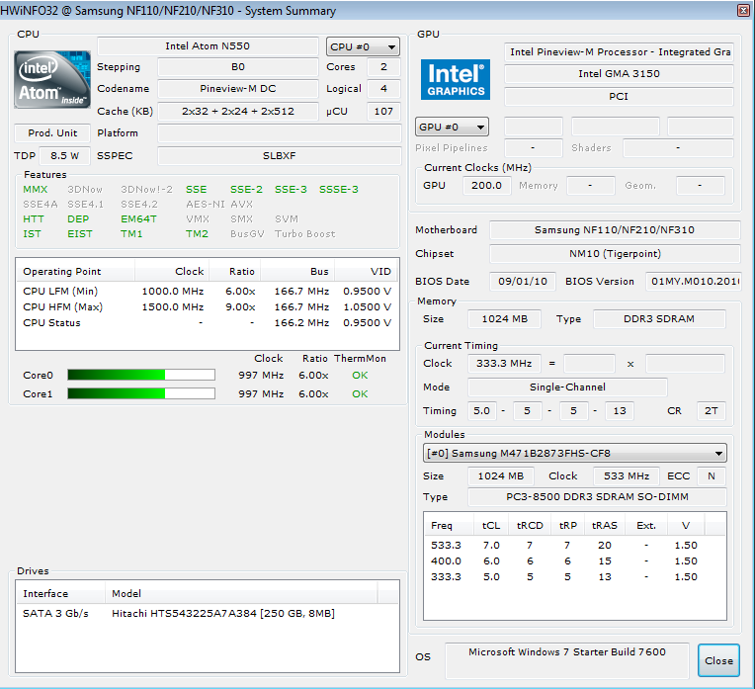This screenshot has height=689, width=755.
Task: Click the BIOS Version 01MY.M010 field
Action: pos(693,282)
